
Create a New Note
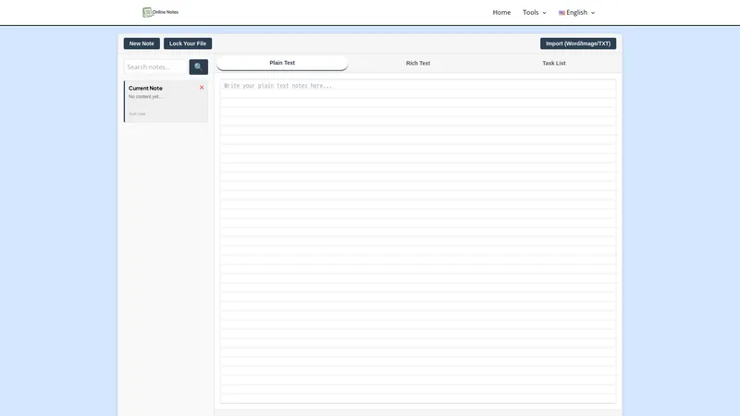point(142,43)
